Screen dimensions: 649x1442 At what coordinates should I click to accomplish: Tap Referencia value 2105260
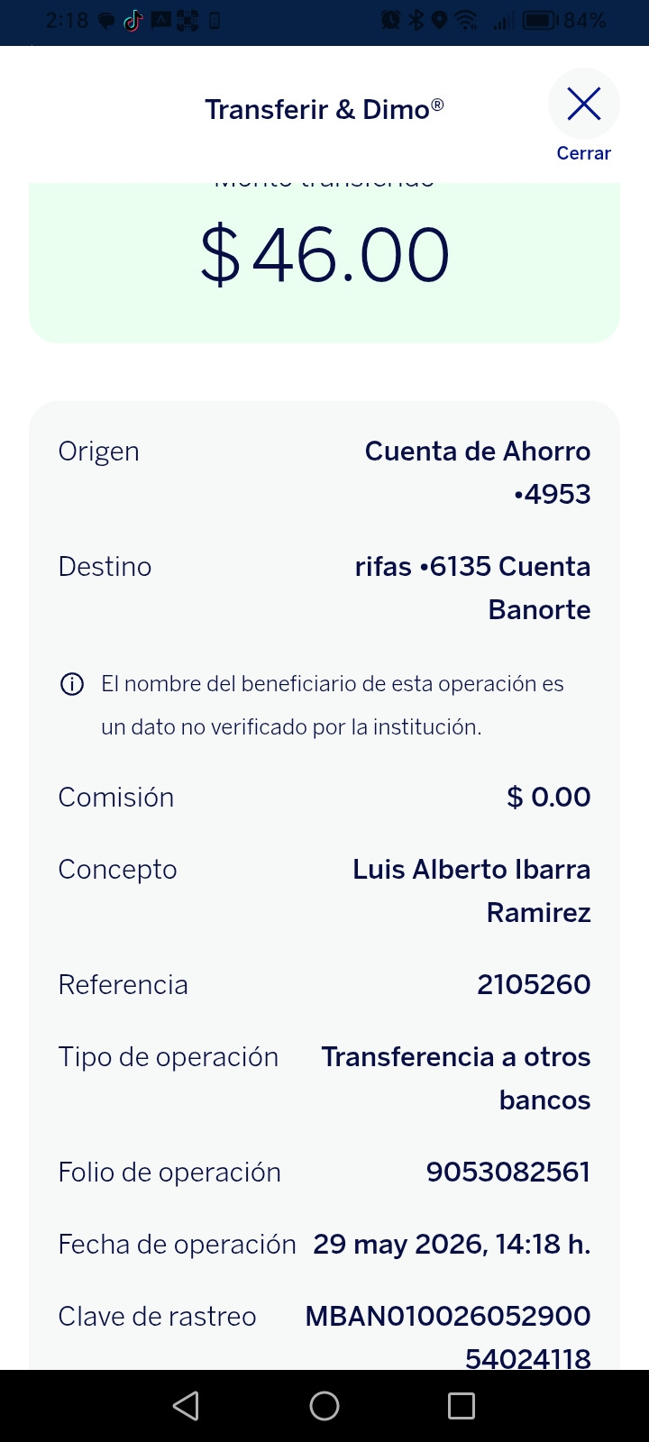pos(534,984)
